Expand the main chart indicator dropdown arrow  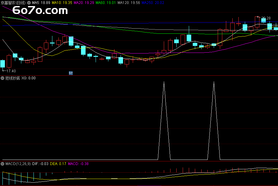[x=29, y=3]
